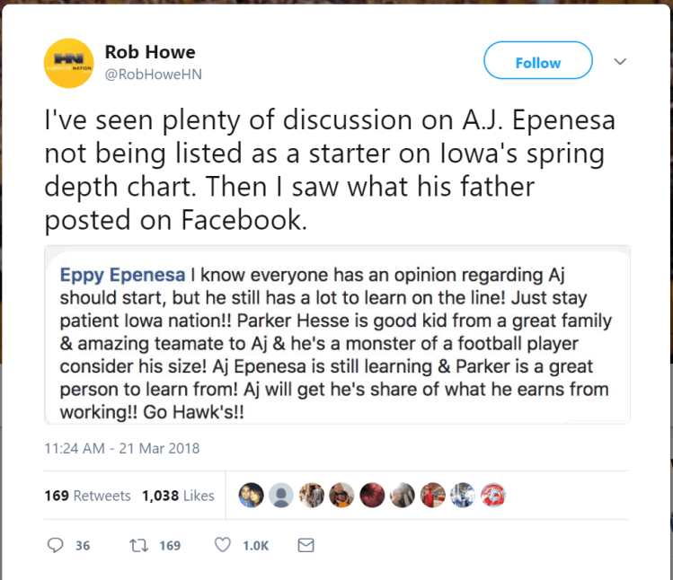Click the last liker avatar with red logo
The image size is (673, 580).
click(x=492, y=495)
